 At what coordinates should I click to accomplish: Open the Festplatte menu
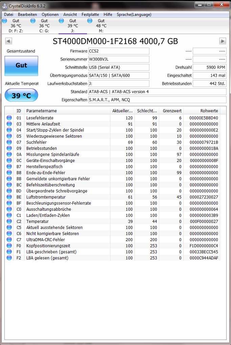click(90, 15)
